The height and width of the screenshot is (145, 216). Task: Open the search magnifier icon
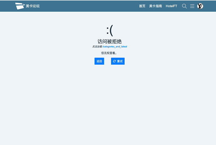pyautogui.click(x=184, y=6)
